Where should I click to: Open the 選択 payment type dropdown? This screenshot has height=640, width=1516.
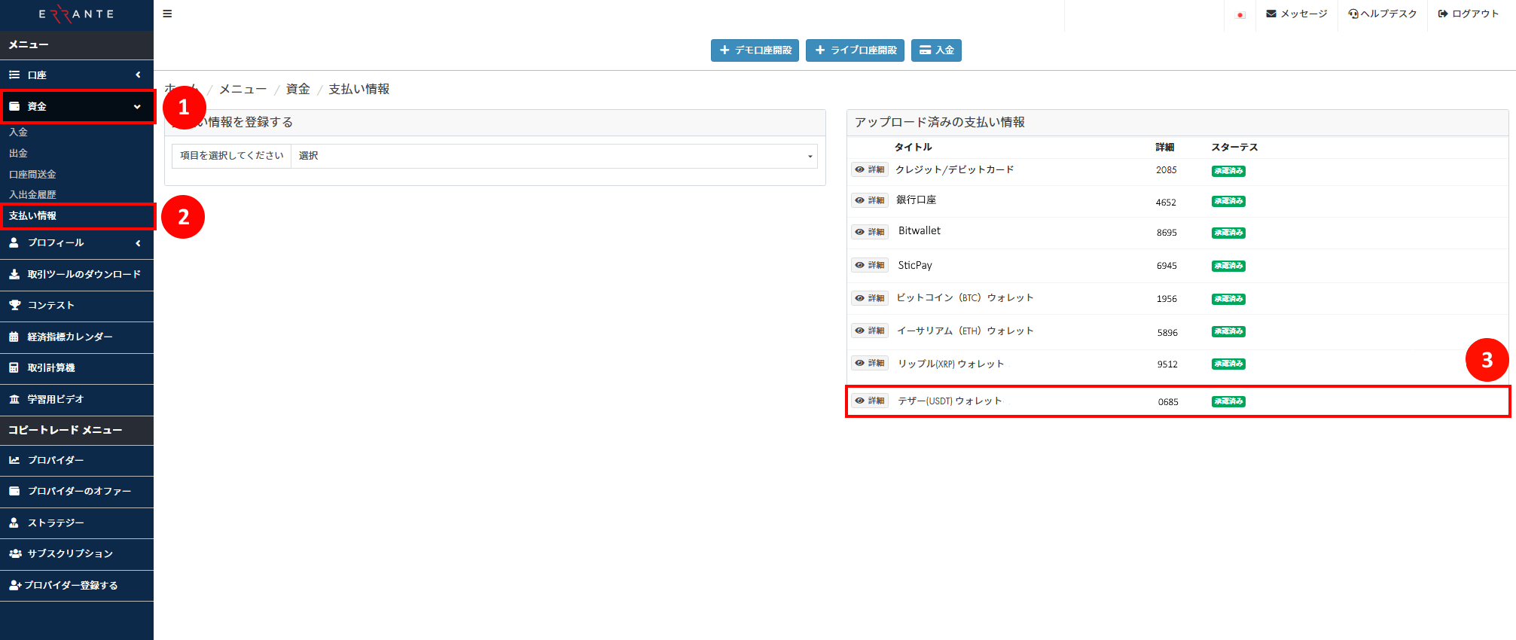click(554, 156)
